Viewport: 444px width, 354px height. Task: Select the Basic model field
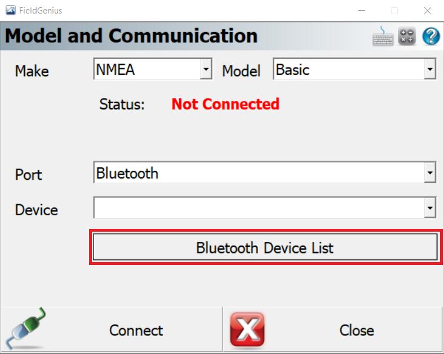tap(354, 69)
